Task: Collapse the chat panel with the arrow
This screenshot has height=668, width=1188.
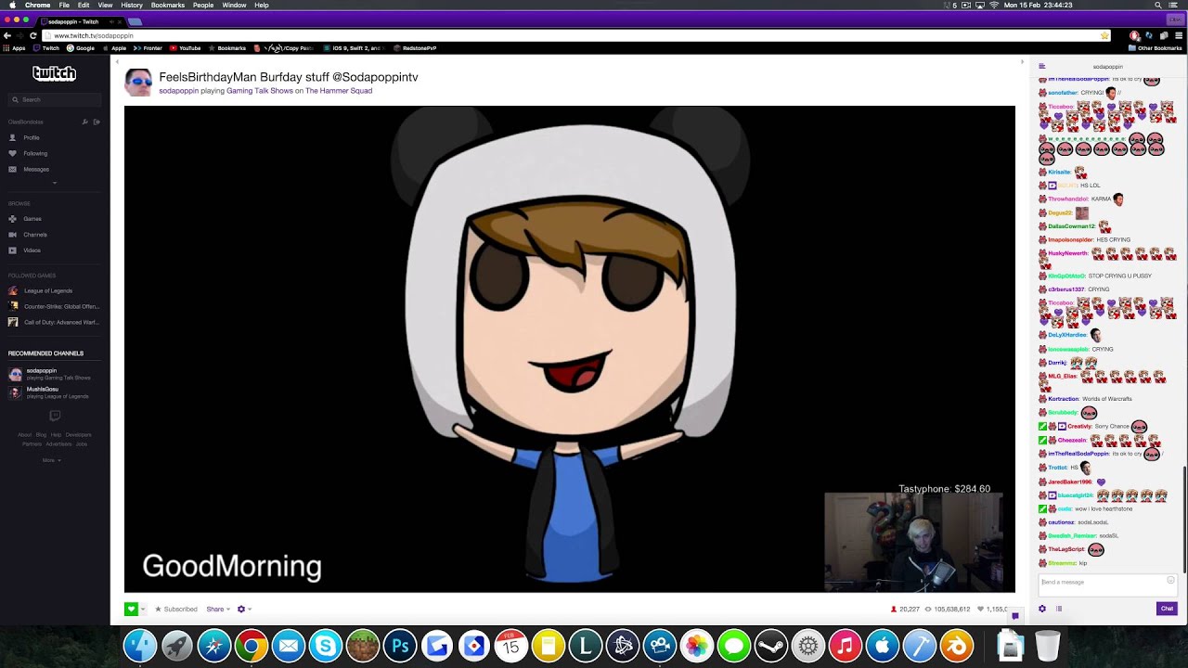Action: tap(1022, 62)
